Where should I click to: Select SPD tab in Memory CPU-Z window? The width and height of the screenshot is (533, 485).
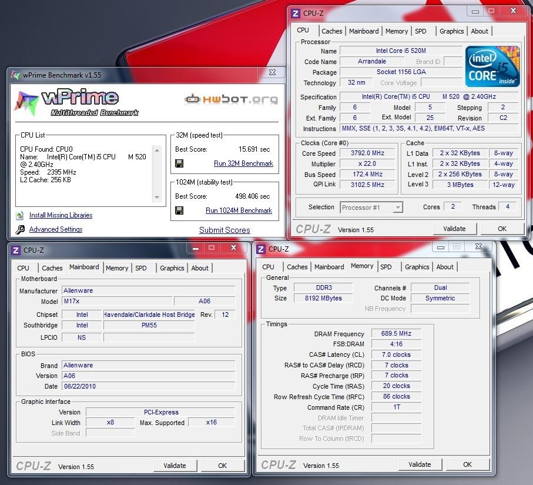coord(386,267)
